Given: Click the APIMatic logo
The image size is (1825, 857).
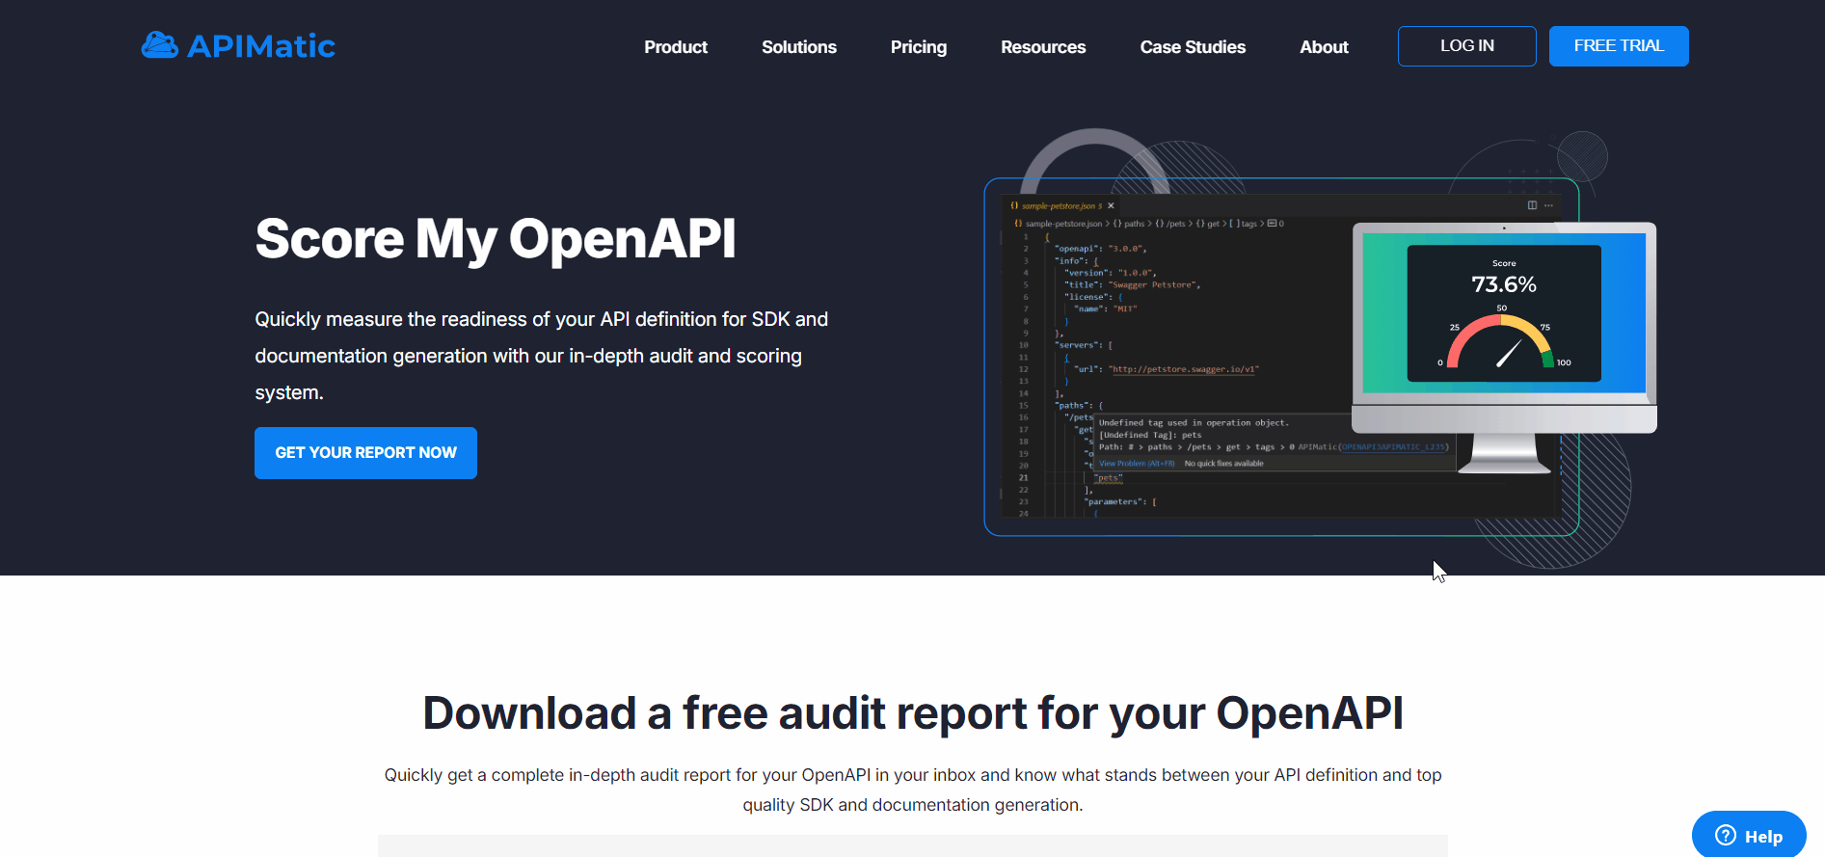Looking at the screenshot, I should (x=238, y=45).
